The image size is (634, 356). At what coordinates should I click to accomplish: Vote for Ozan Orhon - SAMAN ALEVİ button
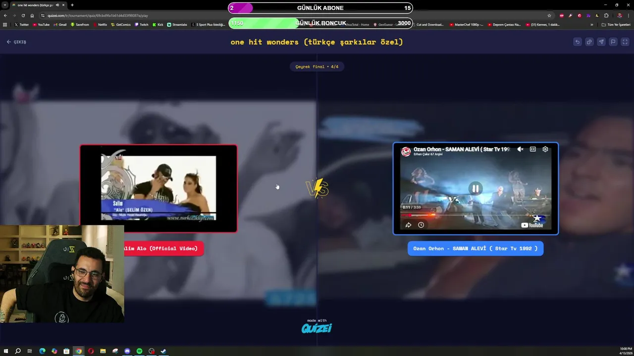click(x=475, y=249)
